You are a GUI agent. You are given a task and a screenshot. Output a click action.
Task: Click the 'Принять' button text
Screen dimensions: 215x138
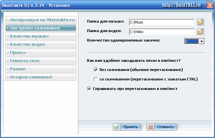click(130, 127)
